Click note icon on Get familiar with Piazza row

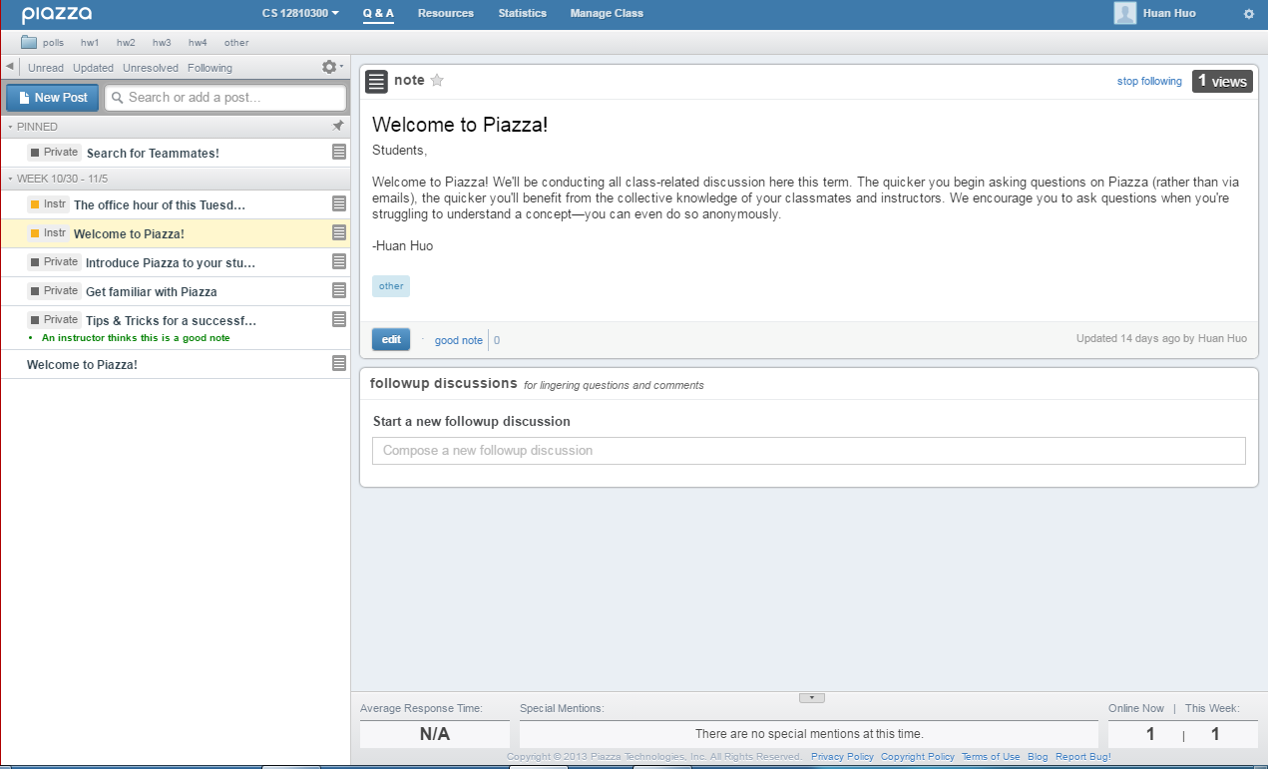tap(339, 290)
